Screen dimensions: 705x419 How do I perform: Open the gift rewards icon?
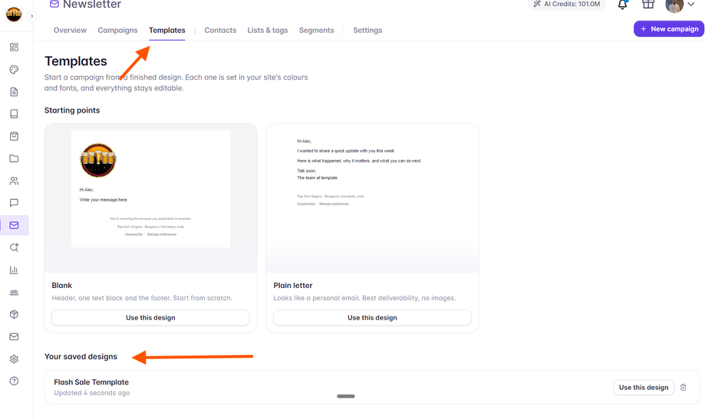pos(648,5)
